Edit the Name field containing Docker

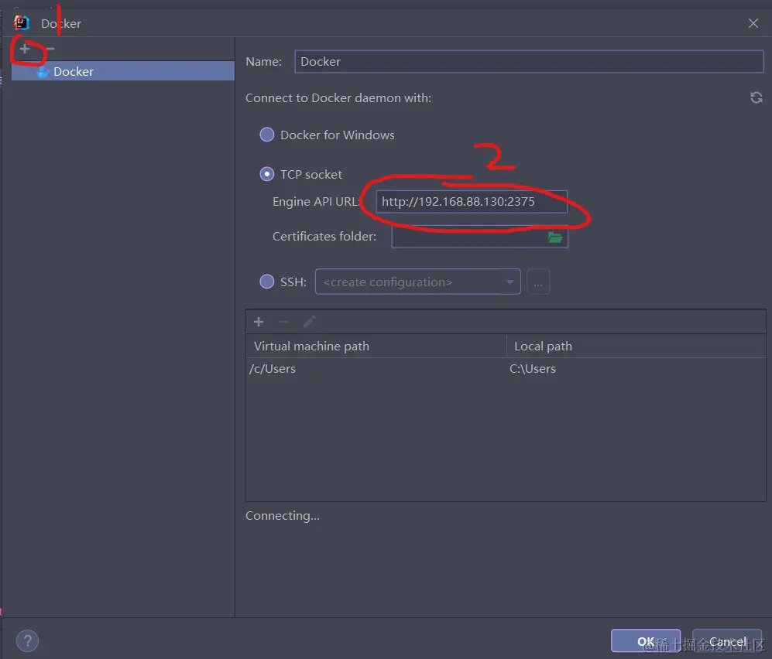click(x=529, y=61)
